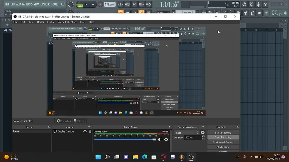
Task: Click Start Virtual Camera in OBS
Action: click(223, 142)
